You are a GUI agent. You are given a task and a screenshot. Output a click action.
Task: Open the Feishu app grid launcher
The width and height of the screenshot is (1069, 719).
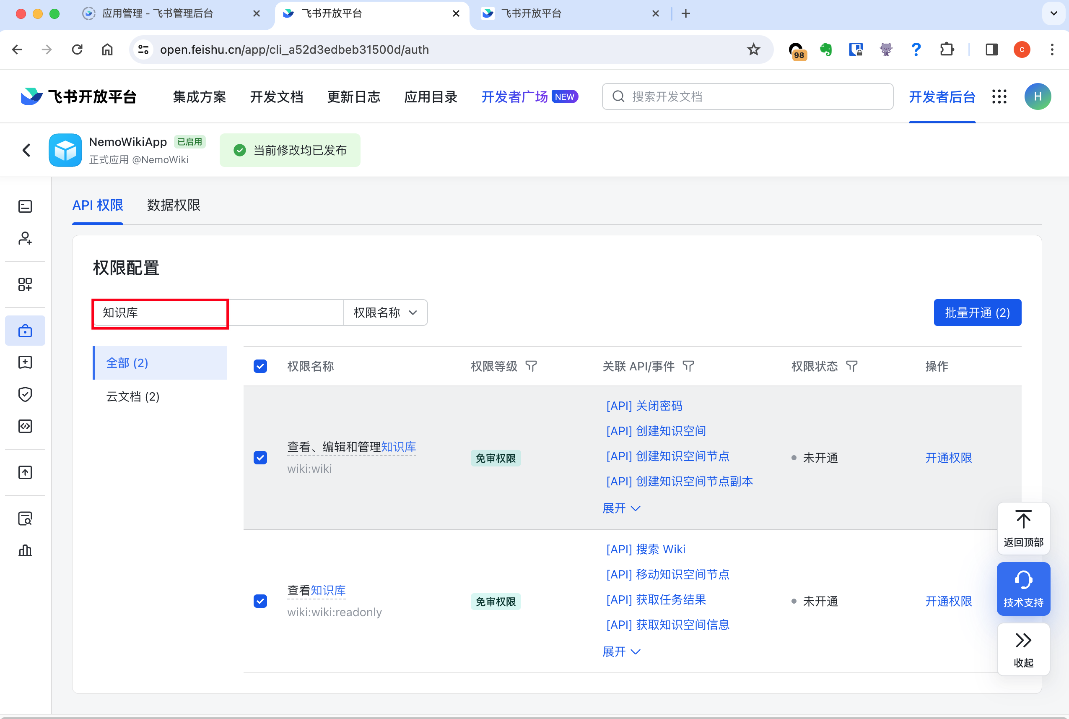click(x=999, y=97)
